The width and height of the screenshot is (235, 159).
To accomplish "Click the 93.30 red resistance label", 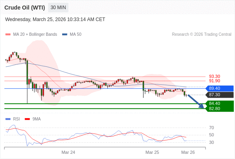I will point(214,76).
